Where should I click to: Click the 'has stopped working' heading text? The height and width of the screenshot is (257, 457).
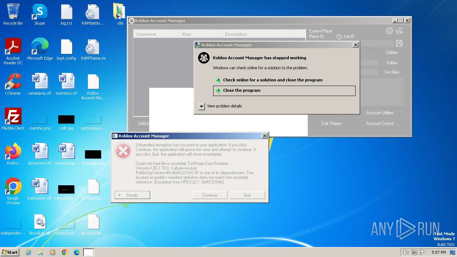259,58
